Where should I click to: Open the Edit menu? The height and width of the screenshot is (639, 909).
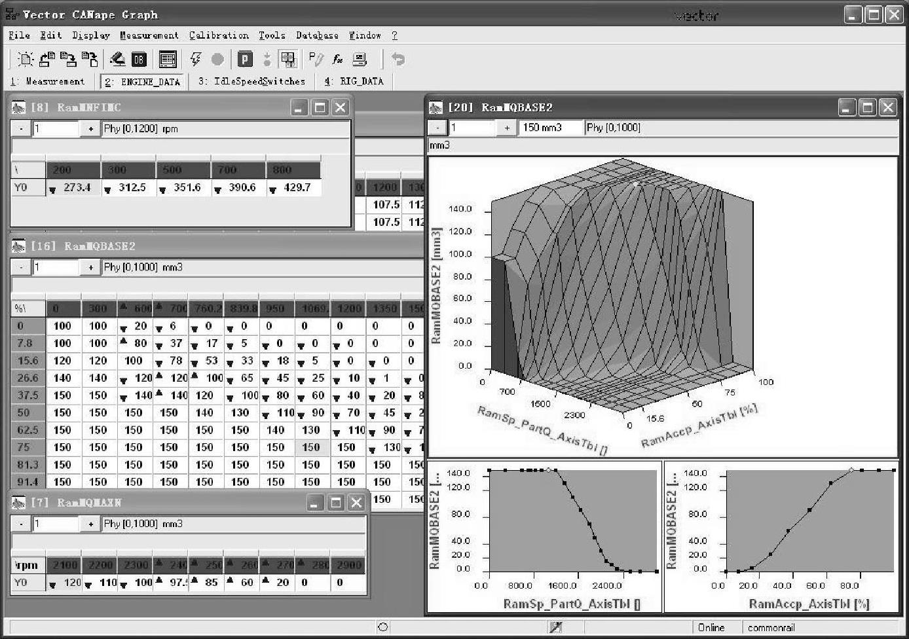50,35
